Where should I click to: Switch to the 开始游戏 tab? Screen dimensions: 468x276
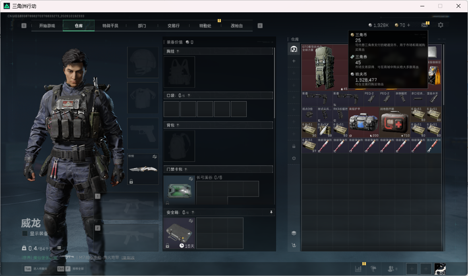click(x=47, y=26)
